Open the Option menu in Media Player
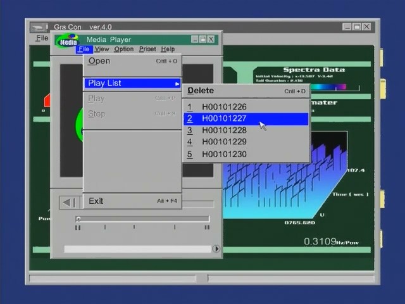Screen dimensions: 405x304 pyautogui.click(x=124, y=49)
